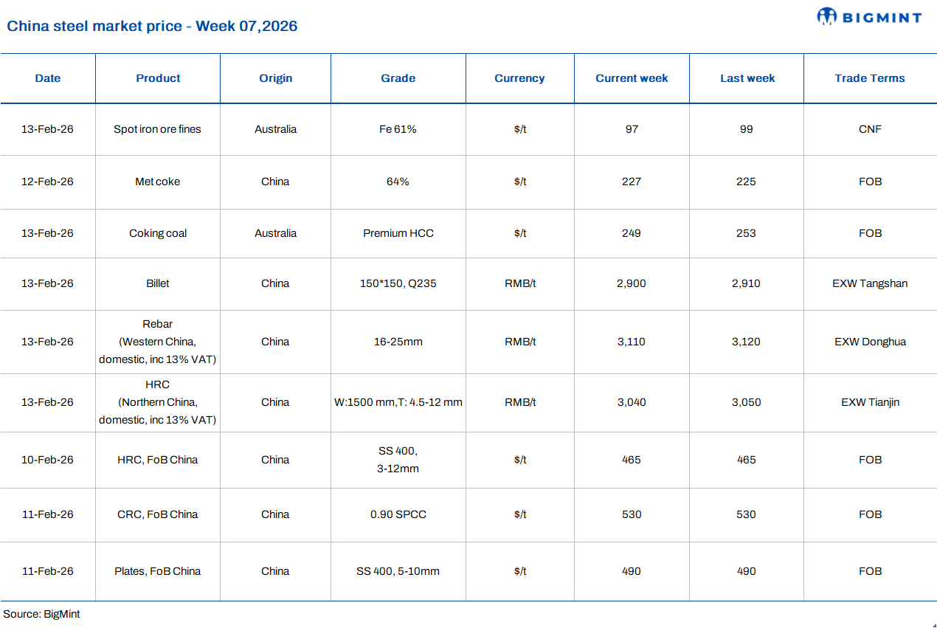Viewport: 937px width, 628px height.
Task: Click the Plates, FoB China product cell
Action: tap(157, 571)
